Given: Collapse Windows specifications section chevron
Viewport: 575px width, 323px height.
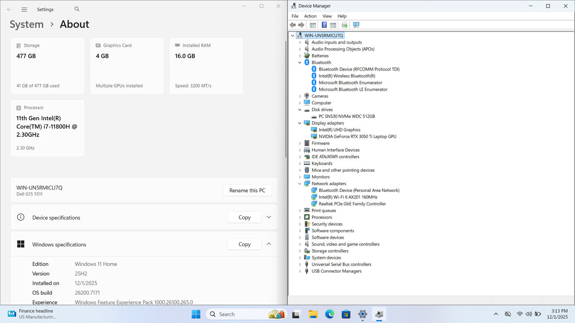Looking at the screenshot, I should [x=269, y=244].
